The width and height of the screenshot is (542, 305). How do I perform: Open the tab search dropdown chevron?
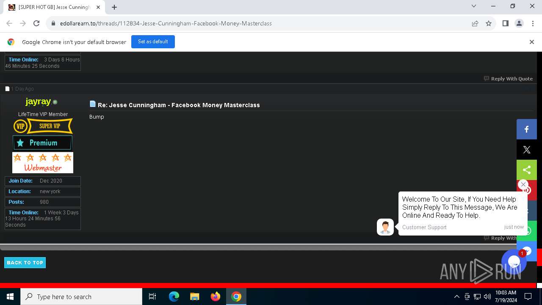point(474,6)
